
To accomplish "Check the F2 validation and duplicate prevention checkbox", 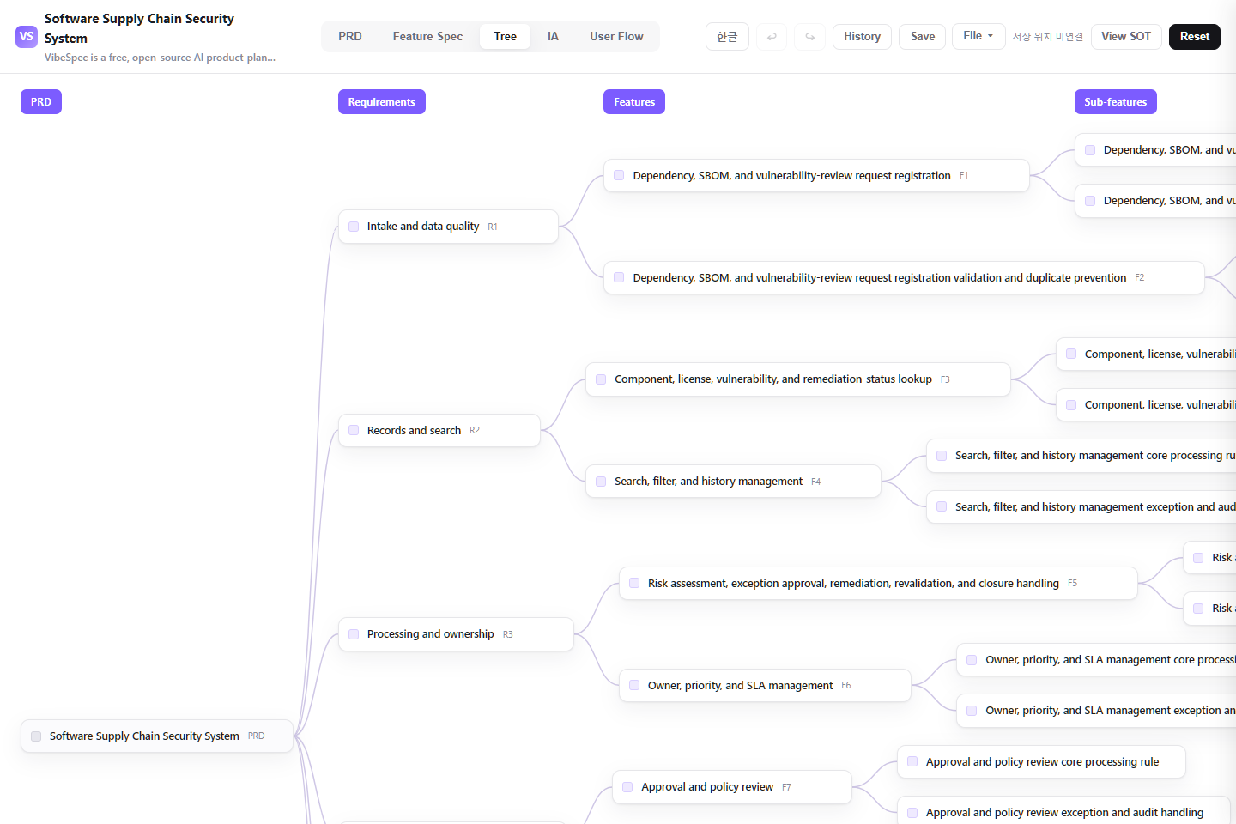I will coord(619,278).
